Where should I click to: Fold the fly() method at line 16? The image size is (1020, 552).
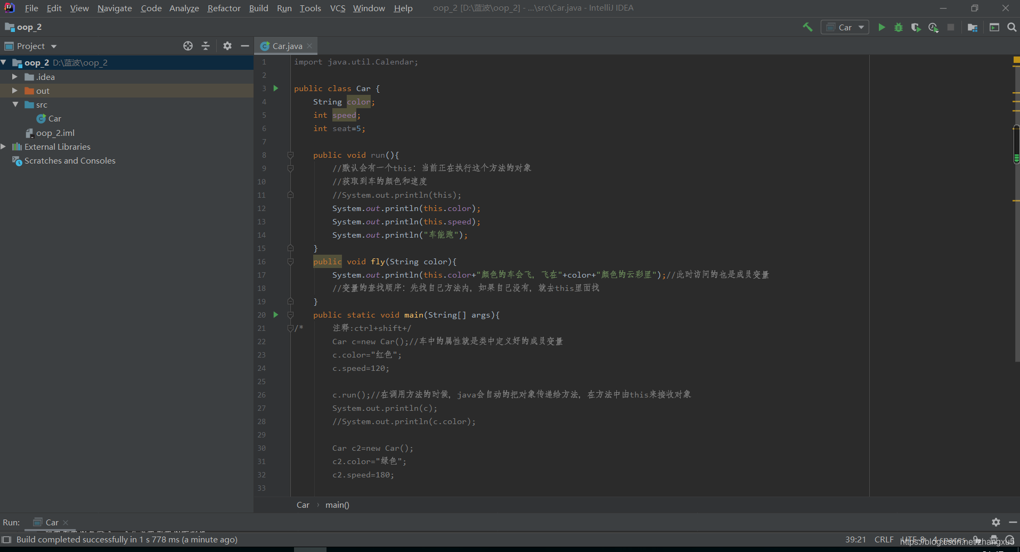(290, 262)
